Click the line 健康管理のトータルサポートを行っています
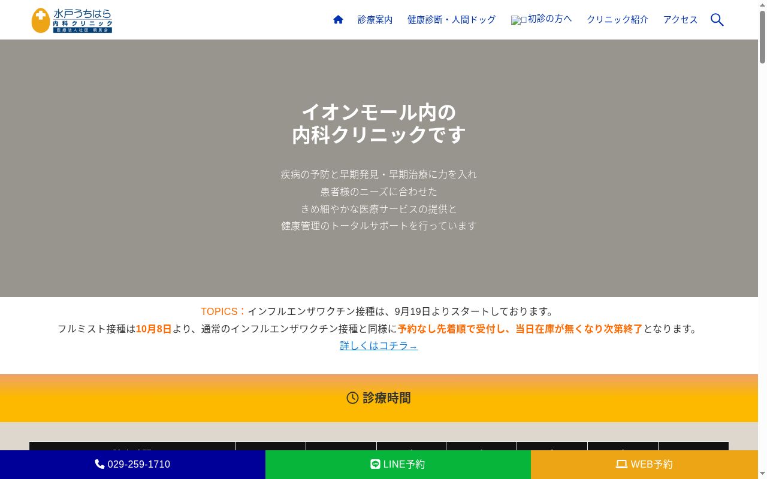This screenshot has height=479, width=767. (379, 226)
